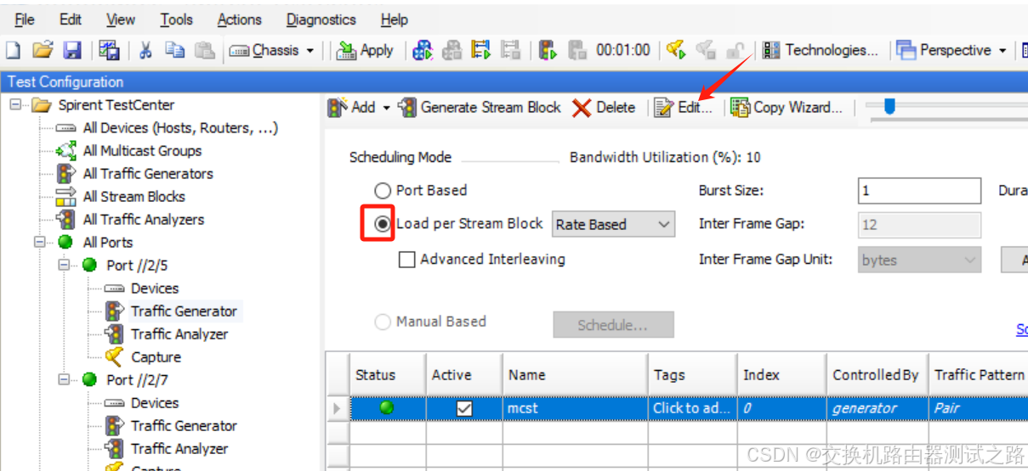Select the All Traffic Analyzers node

tap(144, 220)
